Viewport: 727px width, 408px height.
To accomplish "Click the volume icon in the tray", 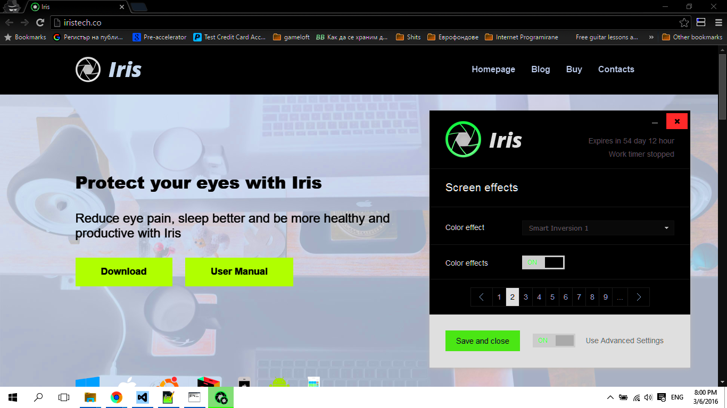I will (x=648, y=397).
